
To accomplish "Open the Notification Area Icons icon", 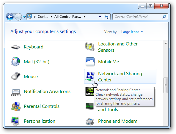I will (15, 92).
